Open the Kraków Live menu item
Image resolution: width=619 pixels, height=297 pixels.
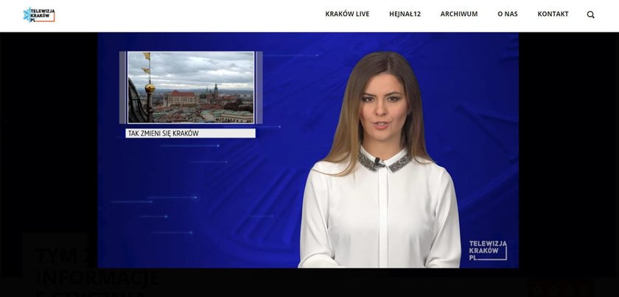(347, 14)
